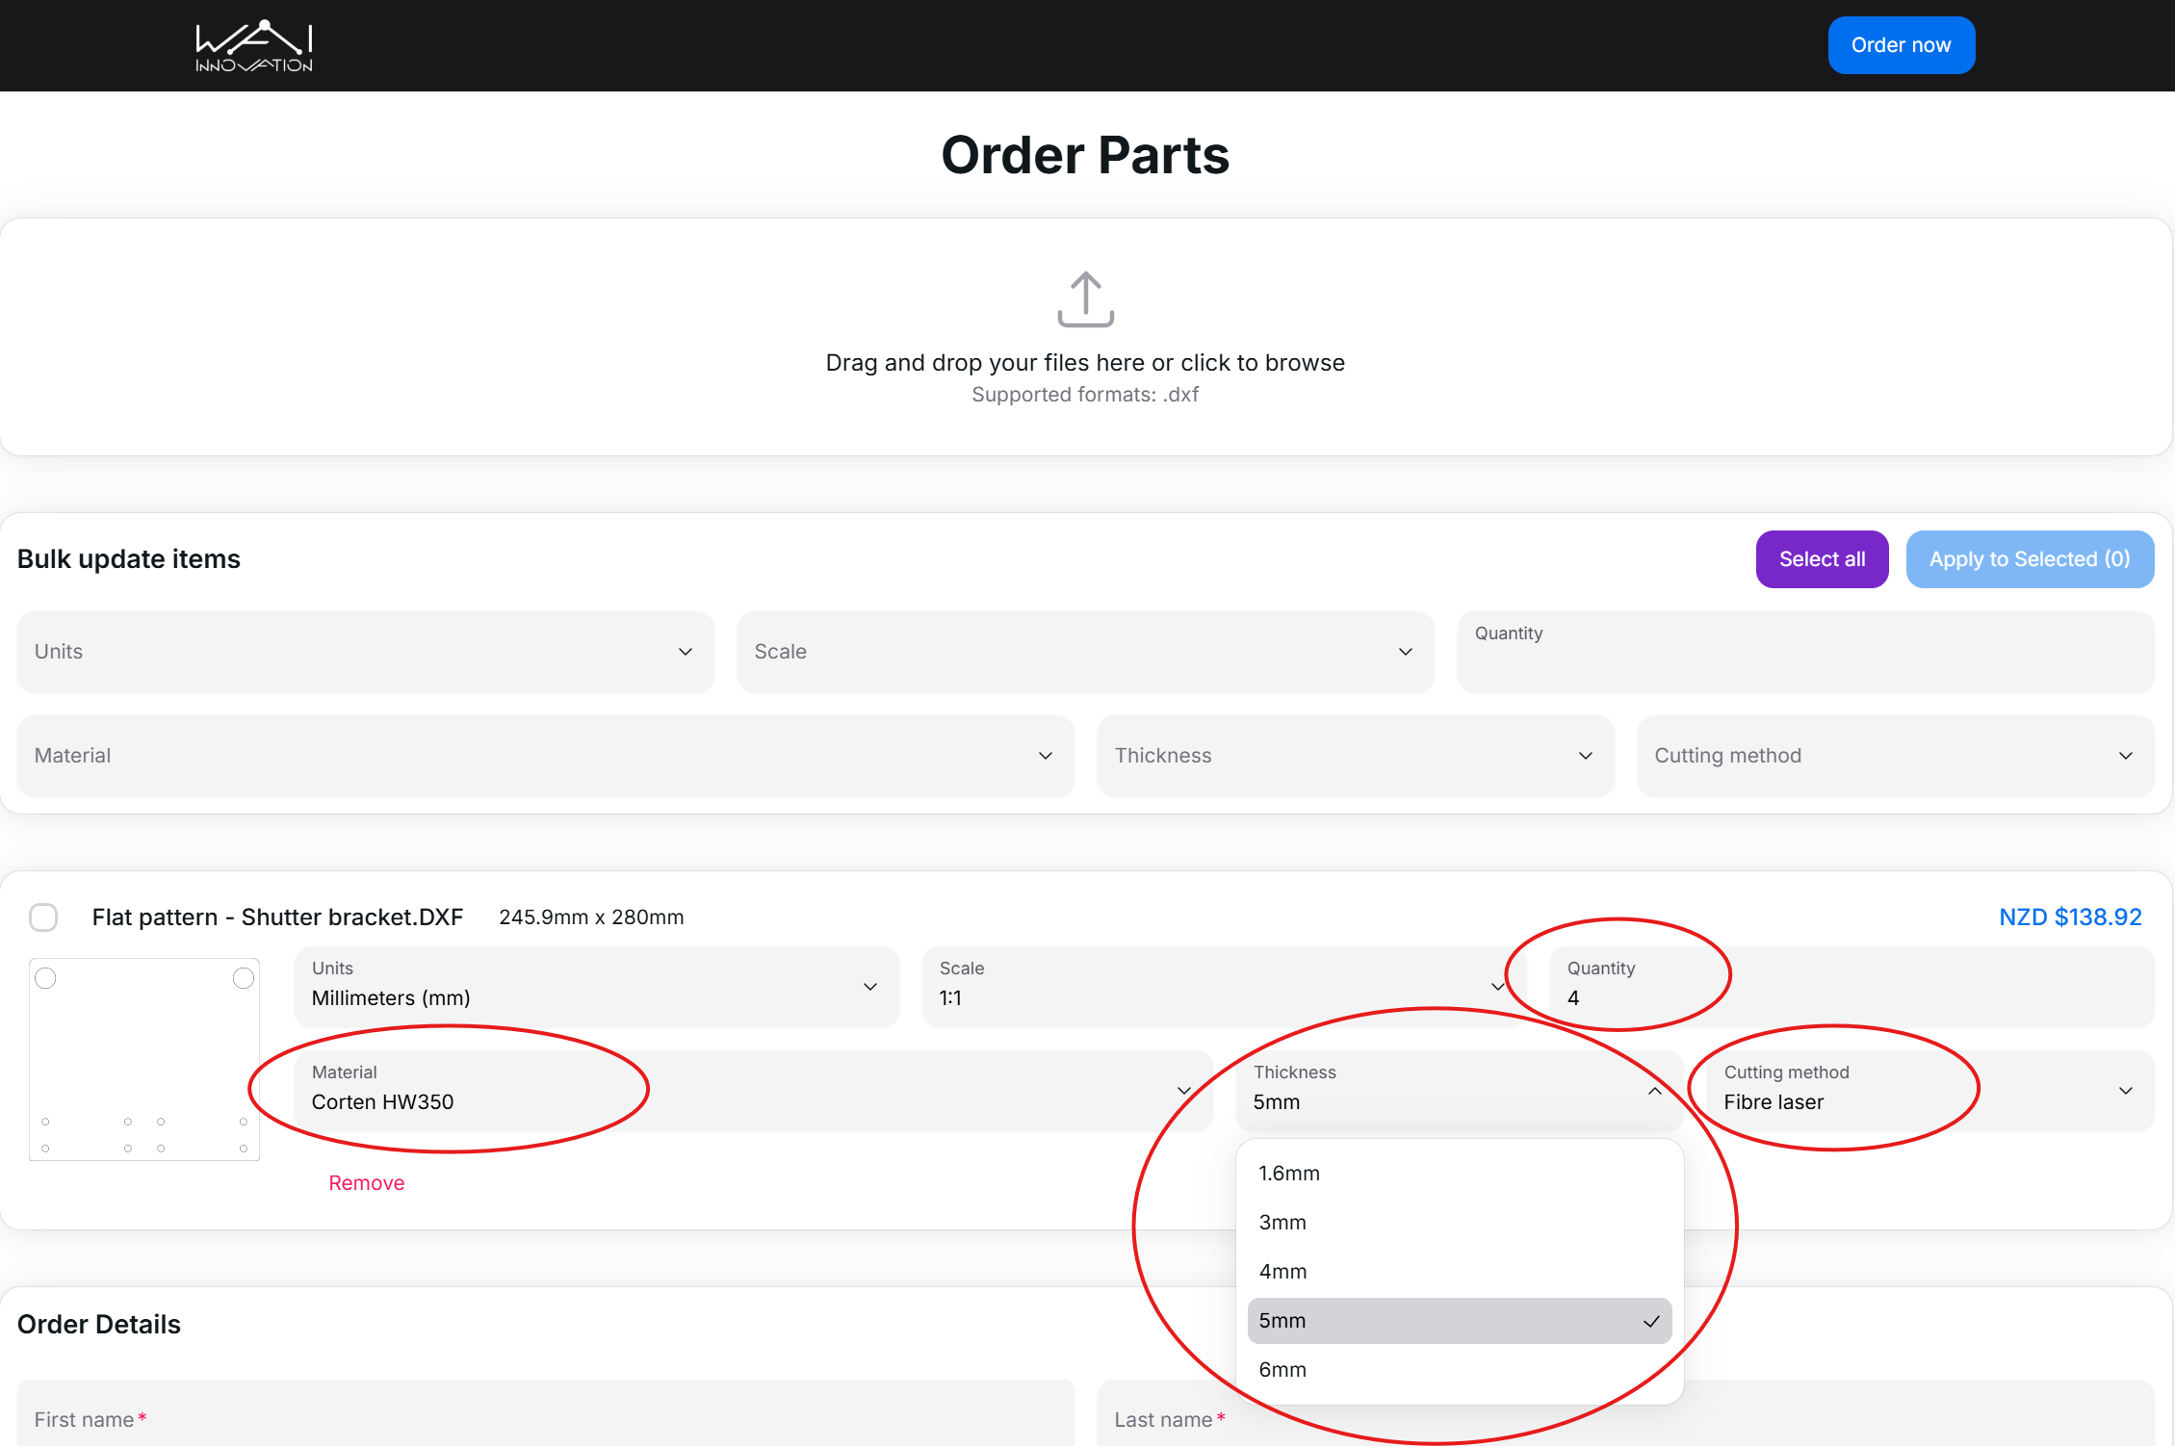Image resolution: width=2175 pixels, height=1447 pixels.
Task: Collapse the item Thickness dropdown arrow
Action: [x=1654, y=1091]
